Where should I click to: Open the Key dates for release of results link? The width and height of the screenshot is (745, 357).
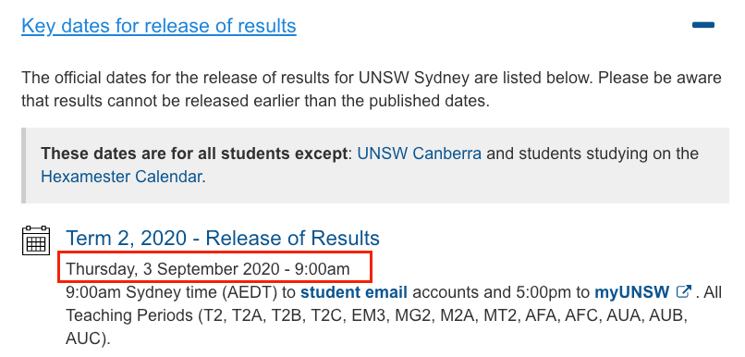click(x=159, y=26)
